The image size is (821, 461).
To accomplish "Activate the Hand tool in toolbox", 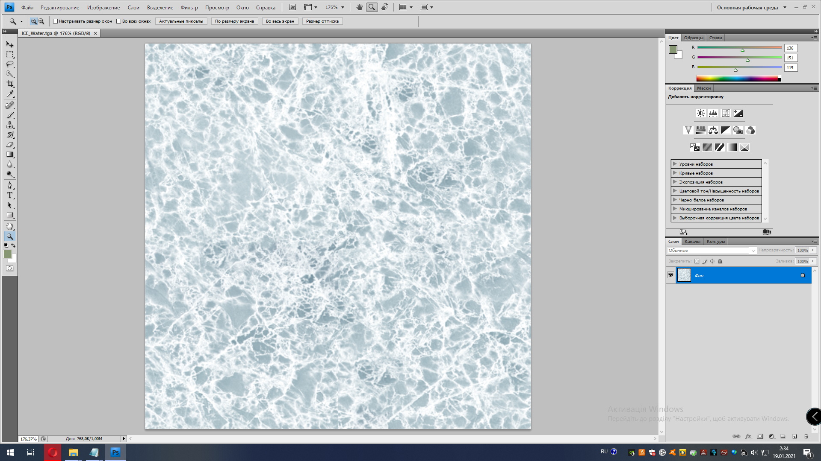I will click(x=10, y=226).
